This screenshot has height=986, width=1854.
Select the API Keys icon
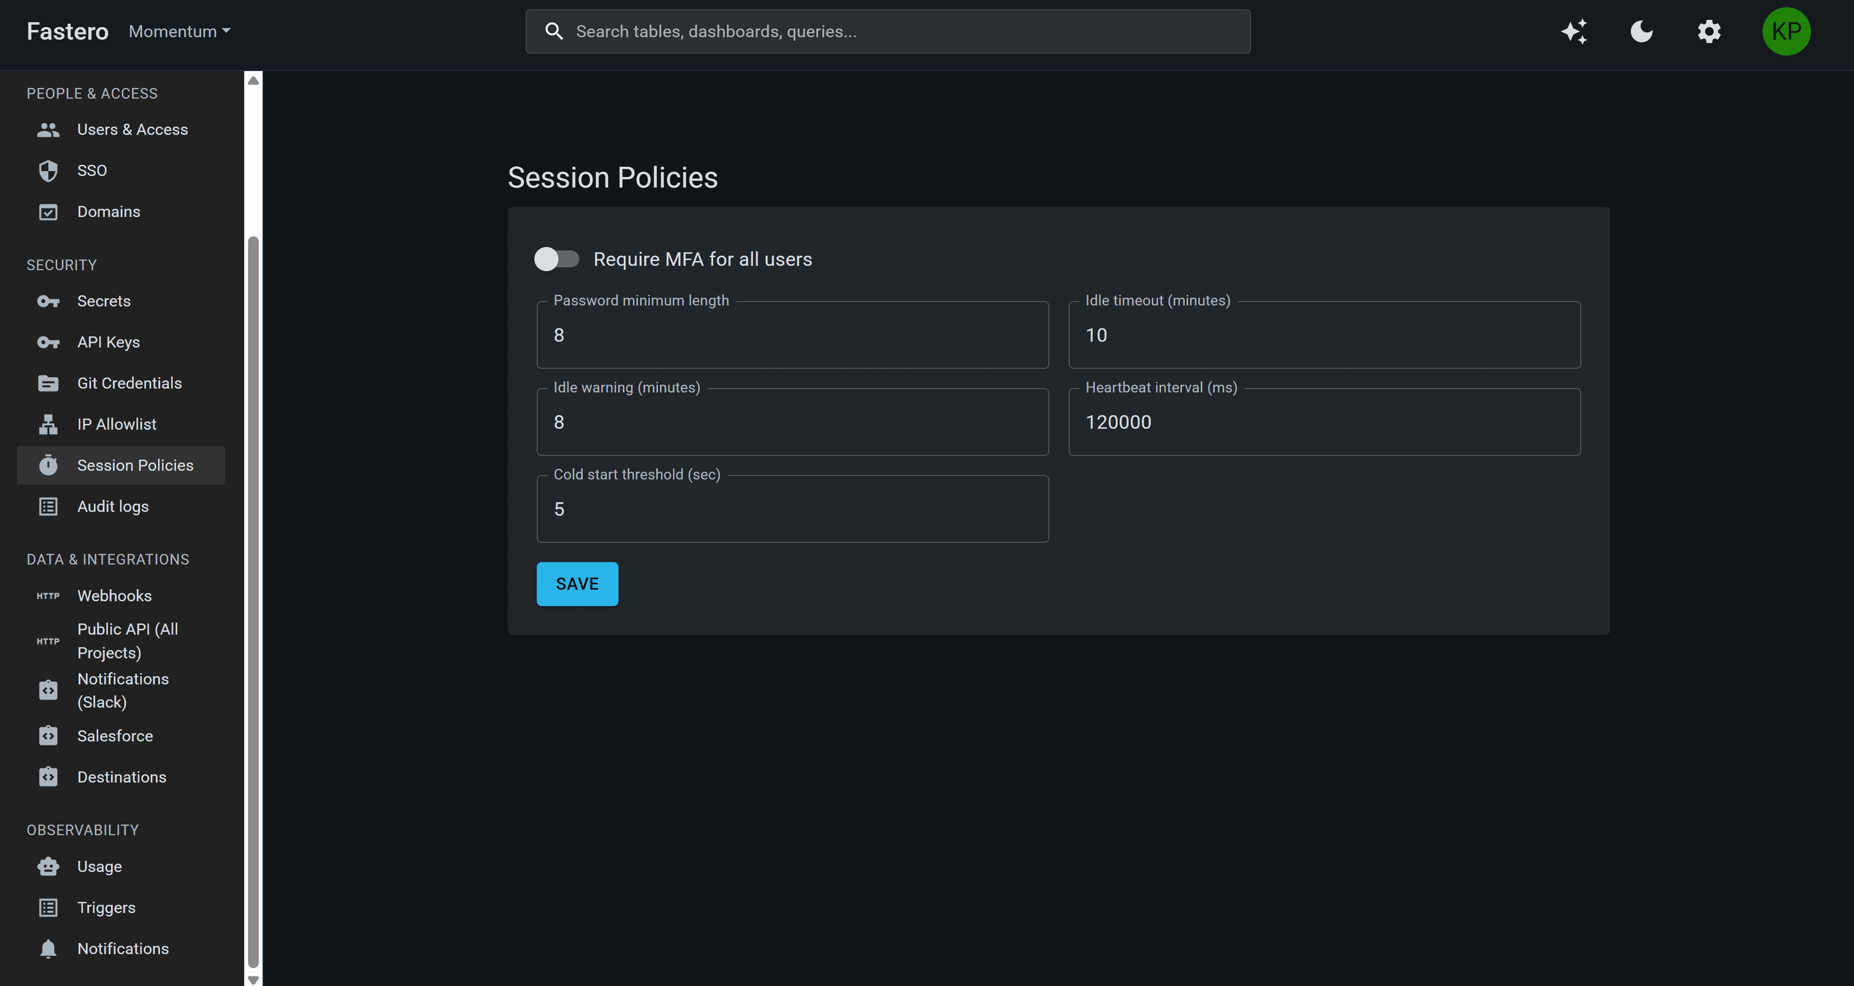pyautogui.click(x=47, y=342)
